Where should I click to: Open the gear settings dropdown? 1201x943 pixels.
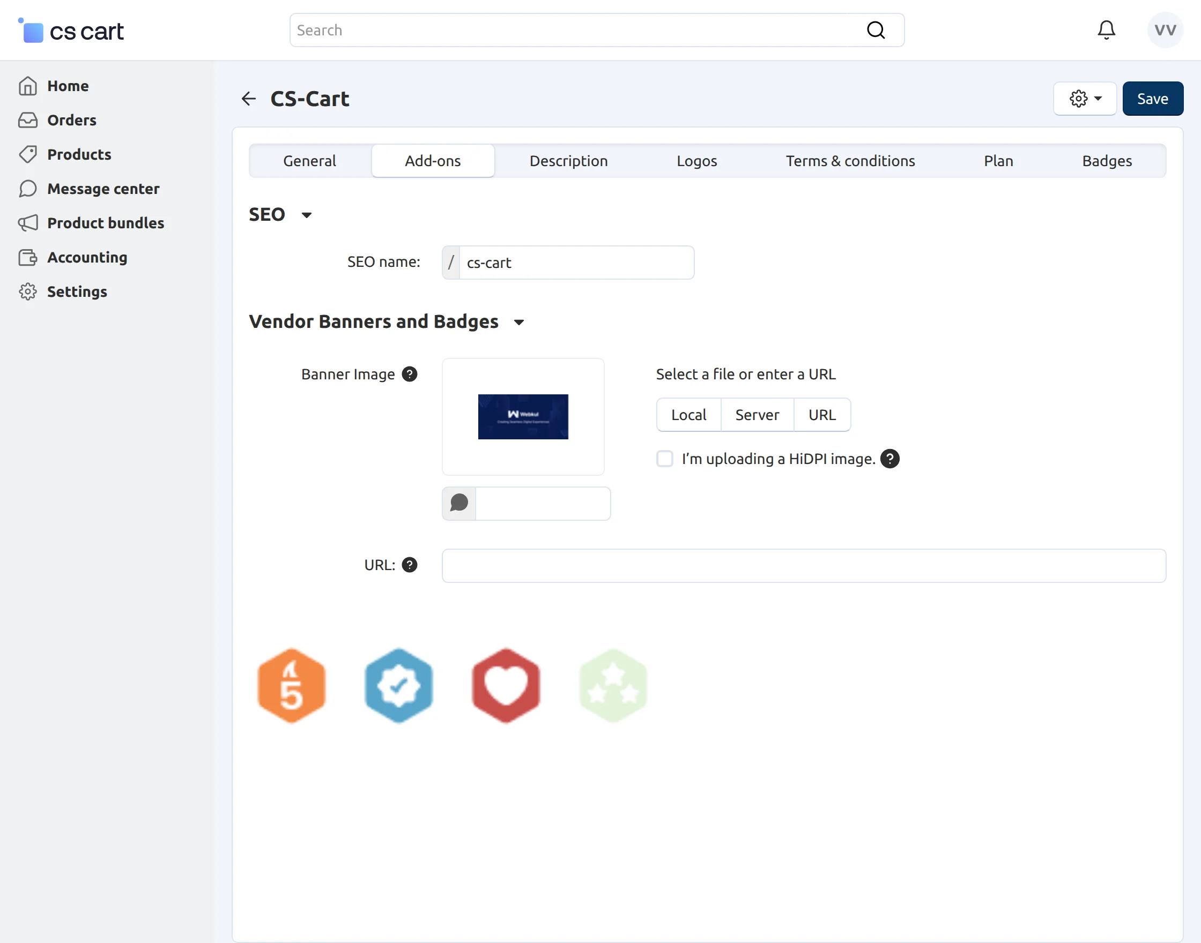click(x=1085, y=99)
